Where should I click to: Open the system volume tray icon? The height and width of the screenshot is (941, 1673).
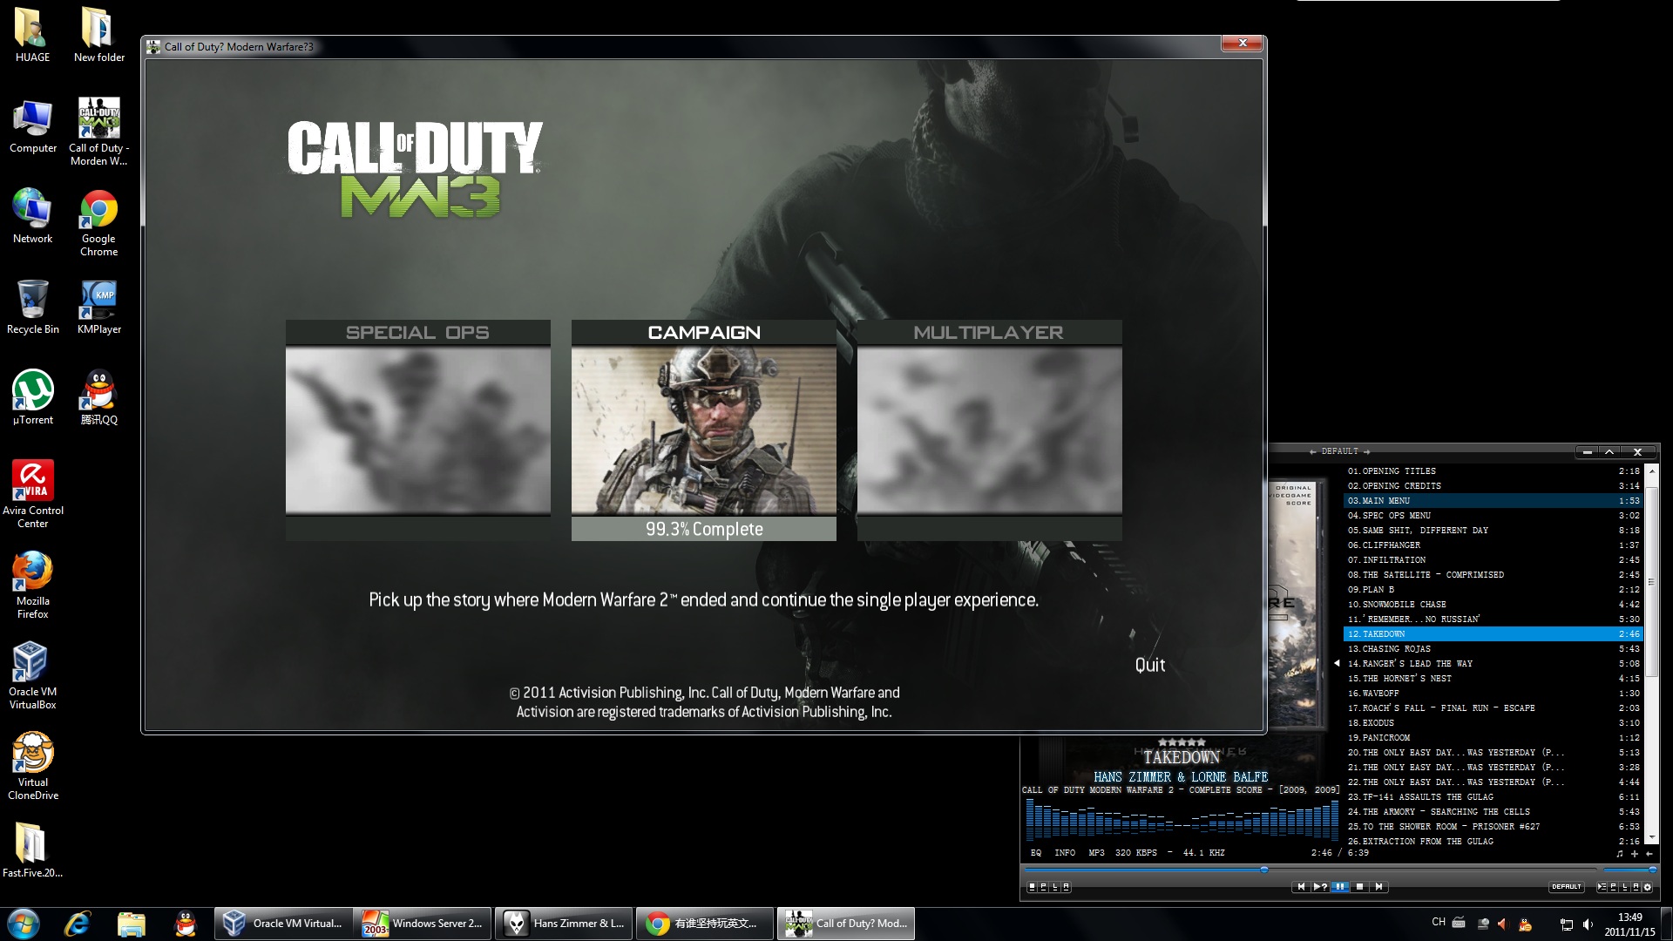tap(1588, 924)
